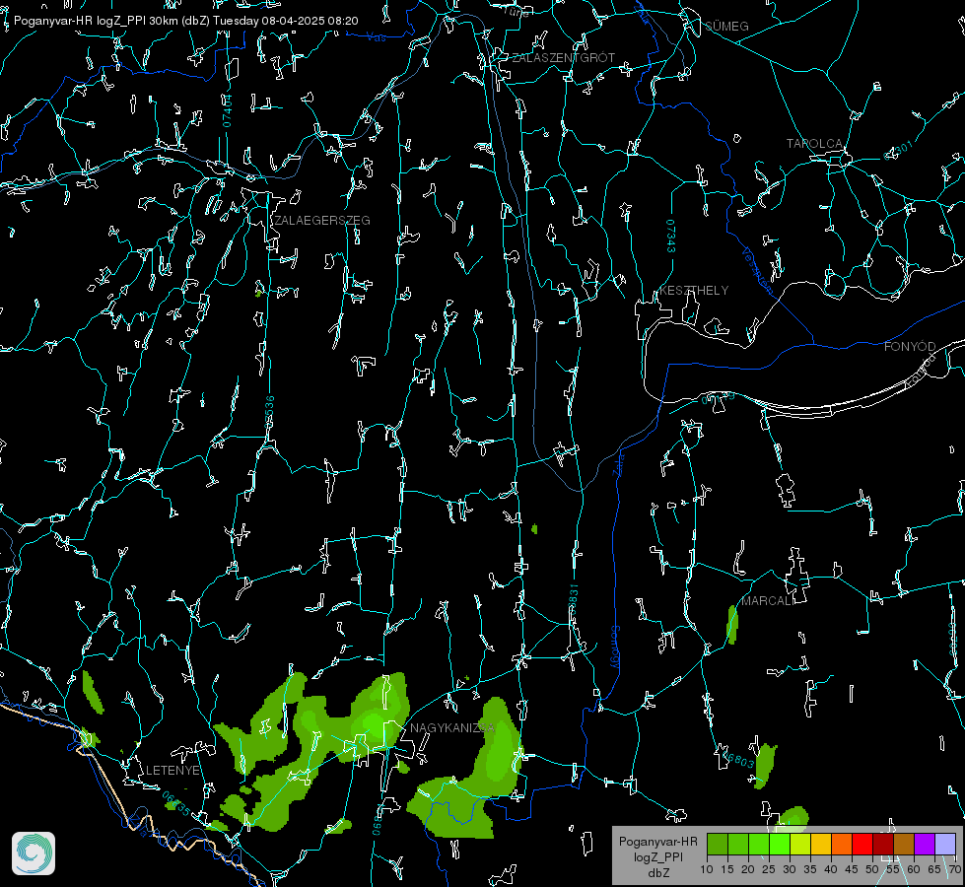Click road number label 07404
This screenshot has width=965, height=887.
tap(227, 111)
